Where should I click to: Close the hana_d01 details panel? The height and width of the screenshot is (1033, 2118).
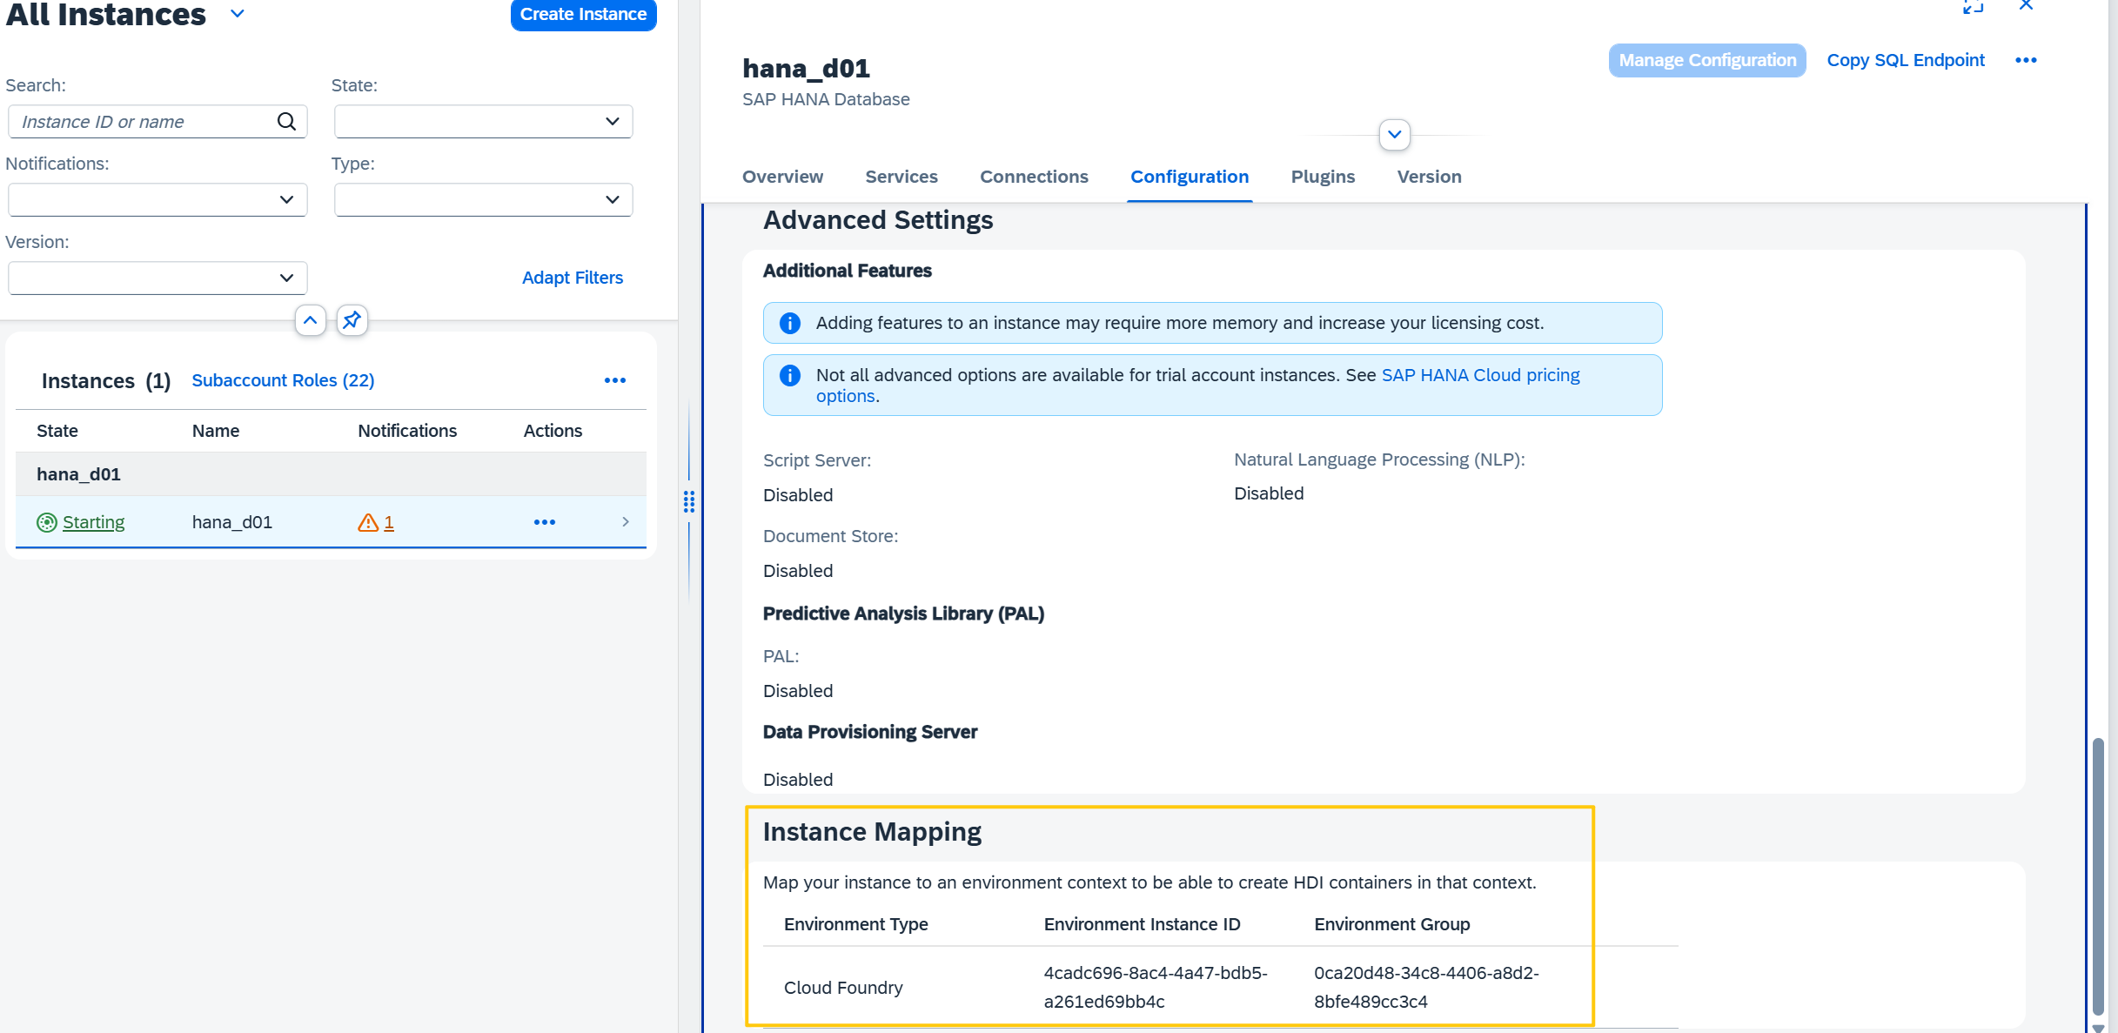tap(2026, 5)
